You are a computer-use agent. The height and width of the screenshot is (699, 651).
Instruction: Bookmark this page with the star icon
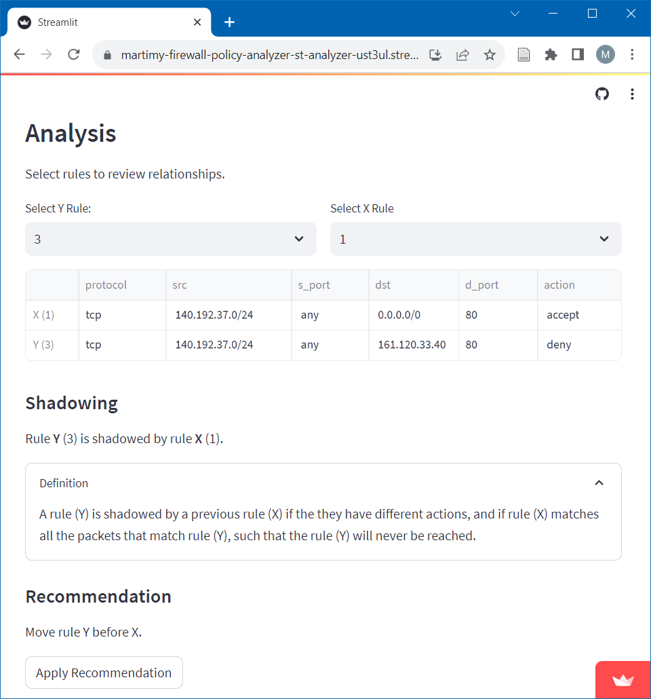point(490,55)
